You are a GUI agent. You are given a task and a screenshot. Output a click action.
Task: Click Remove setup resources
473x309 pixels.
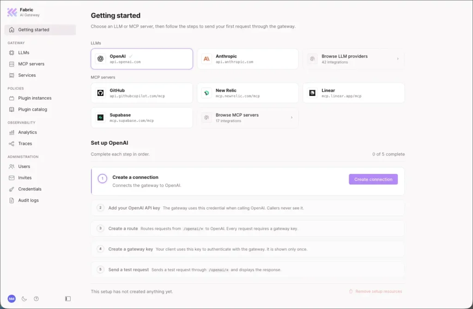pos(376,291)
